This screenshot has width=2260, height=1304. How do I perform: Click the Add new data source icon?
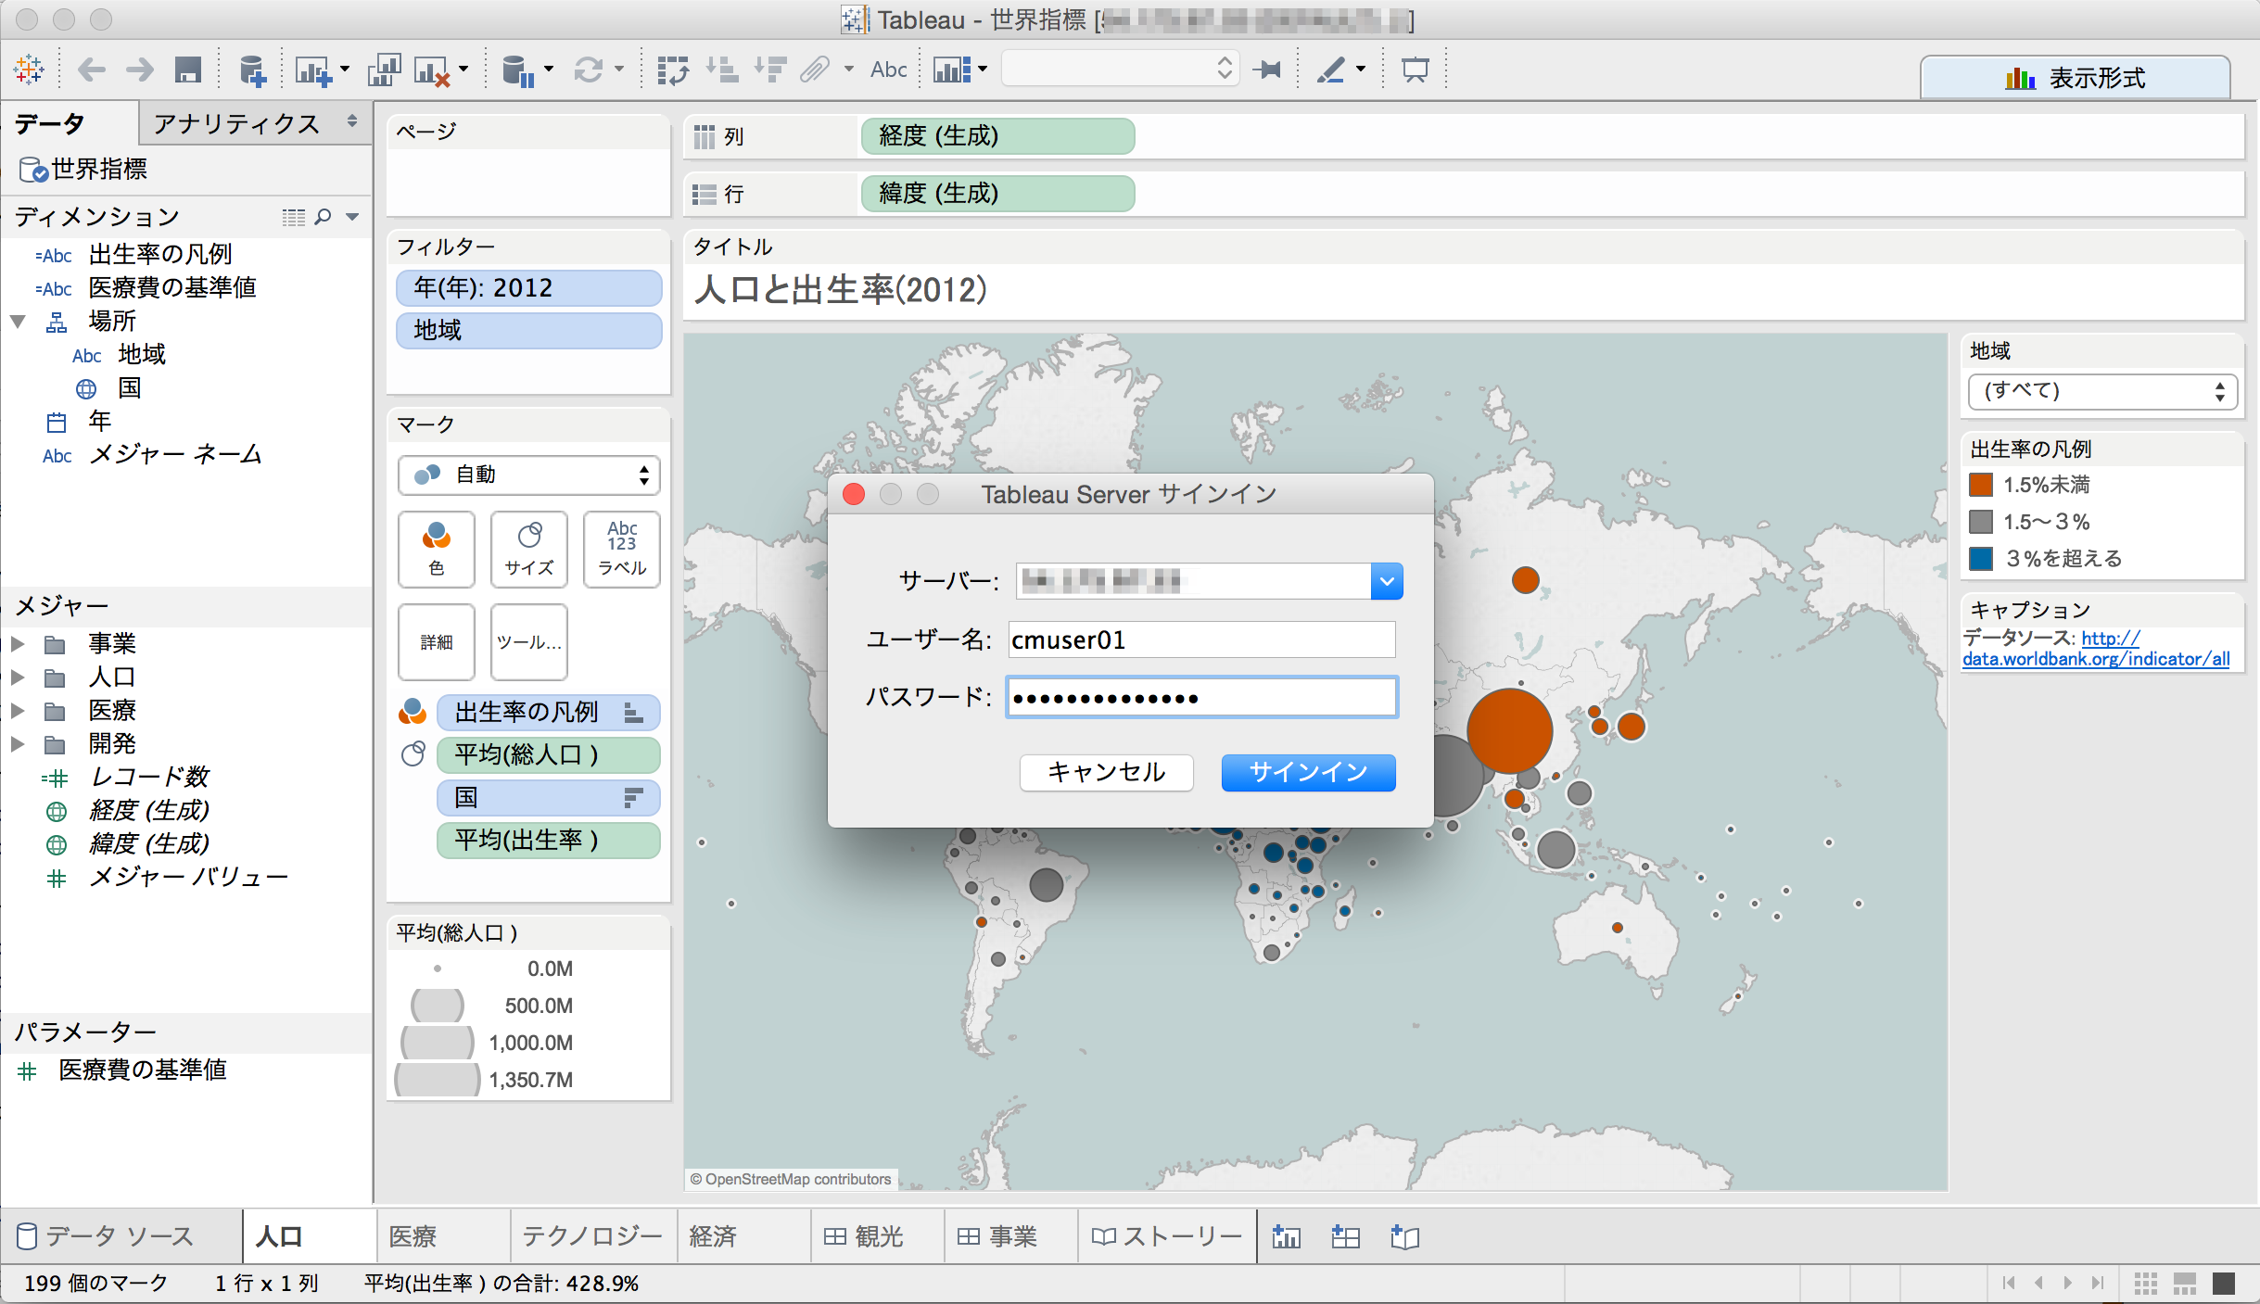pyautogui.click(x=252, y=70)
